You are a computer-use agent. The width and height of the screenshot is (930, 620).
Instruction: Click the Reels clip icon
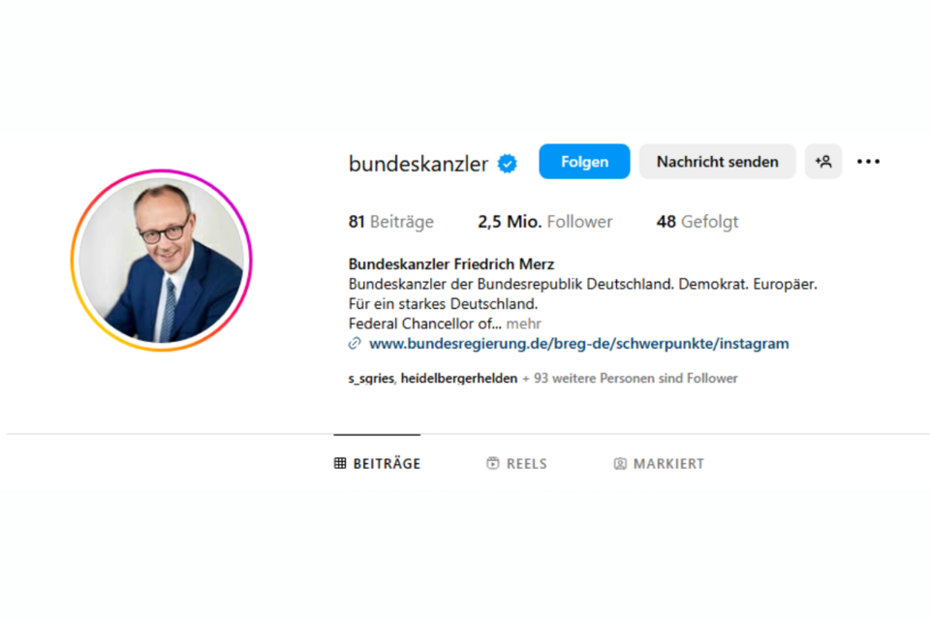[x=493, y=463]
